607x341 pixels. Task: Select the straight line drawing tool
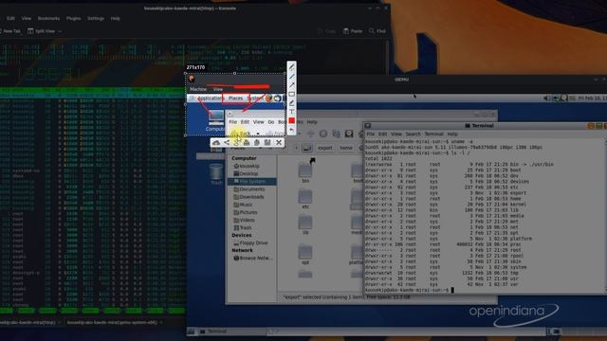click(x=292, y=76)
